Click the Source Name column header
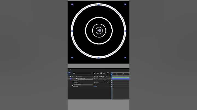Screen dimensions: 197x110 pos(79,77)
